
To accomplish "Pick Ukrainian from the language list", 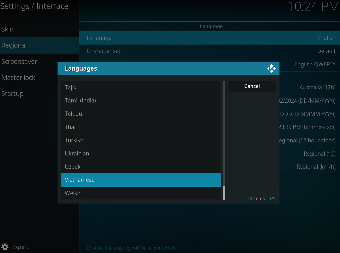I will tap(141, 154).
